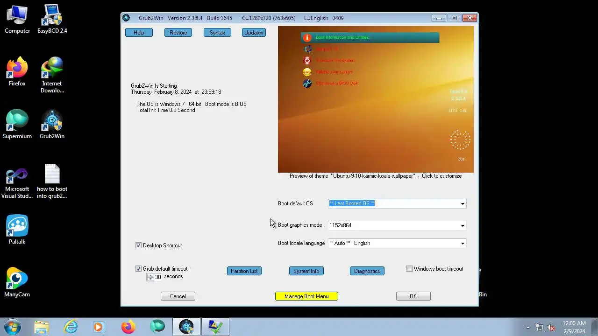Launch Internet Explorer from the taskbar
The height and width of the screenshot is (336, 598).
[71, 327]
